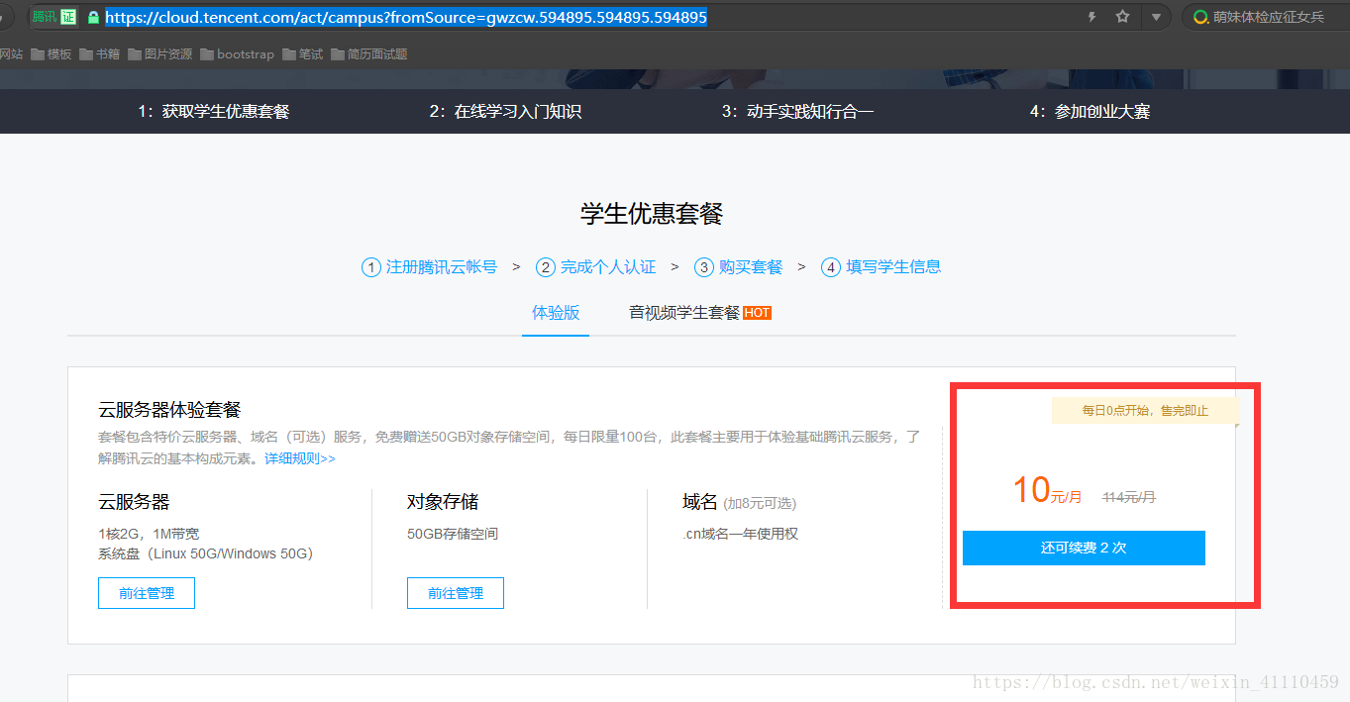Click the 云服务器体验套餐 heading

169,410
